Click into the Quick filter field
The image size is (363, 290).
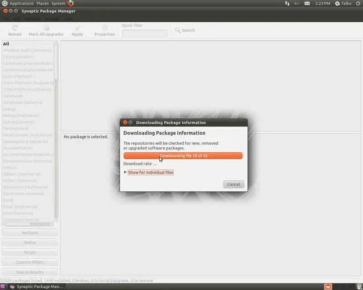[x=144, y=34]
